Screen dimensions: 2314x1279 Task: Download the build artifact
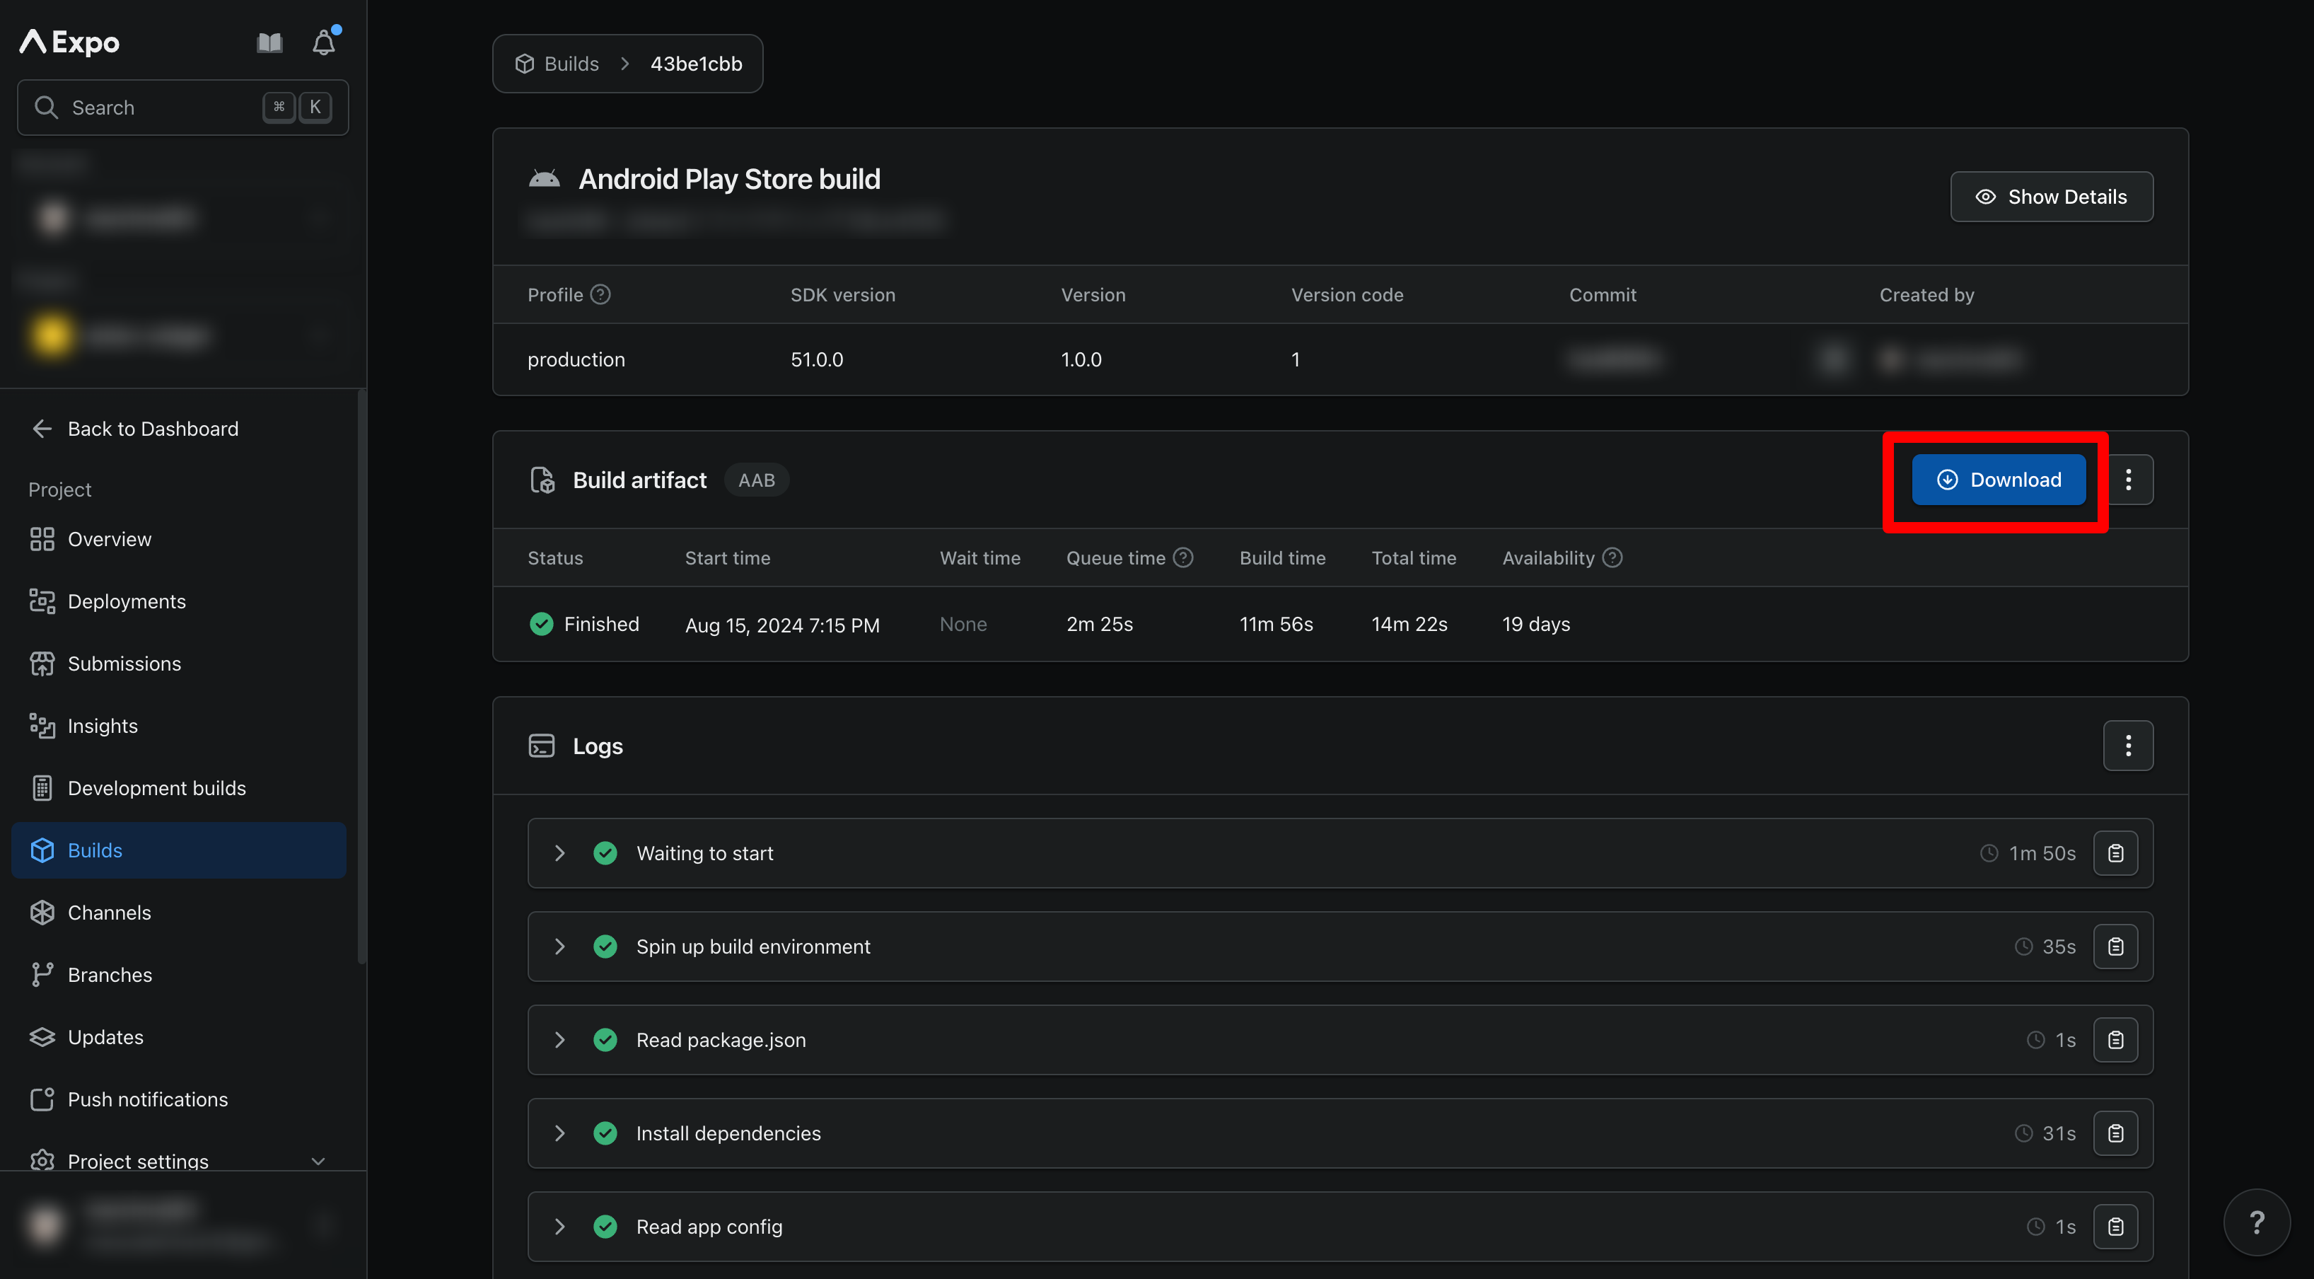[x=1998, y=480]
